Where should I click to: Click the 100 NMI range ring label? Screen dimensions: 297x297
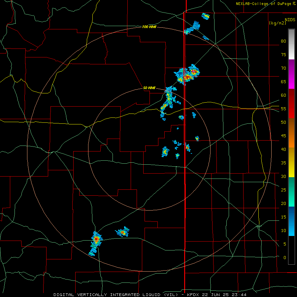pyautogui.click(x=149, y=27)
